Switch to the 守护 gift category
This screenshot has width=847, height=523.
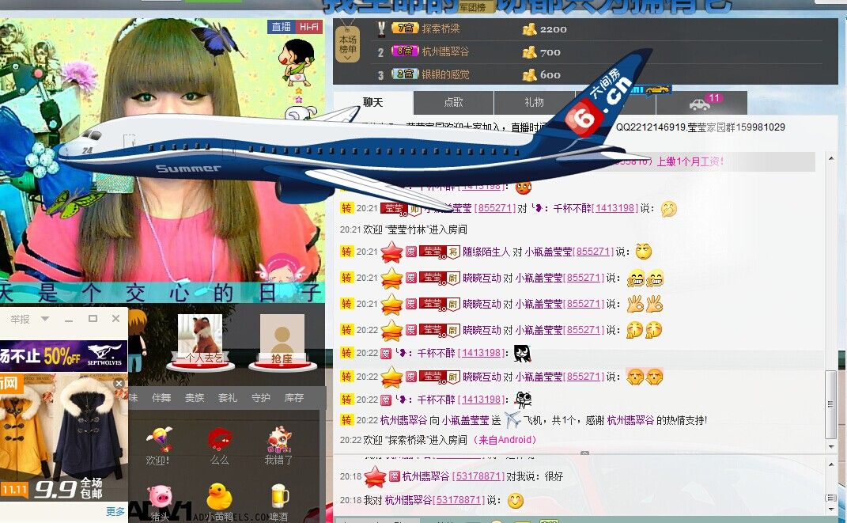[x=261, y=398]
